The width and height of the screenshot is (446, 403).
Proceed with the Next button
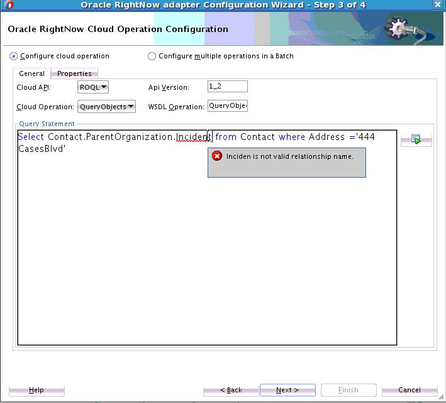click(x=287, y=390)
